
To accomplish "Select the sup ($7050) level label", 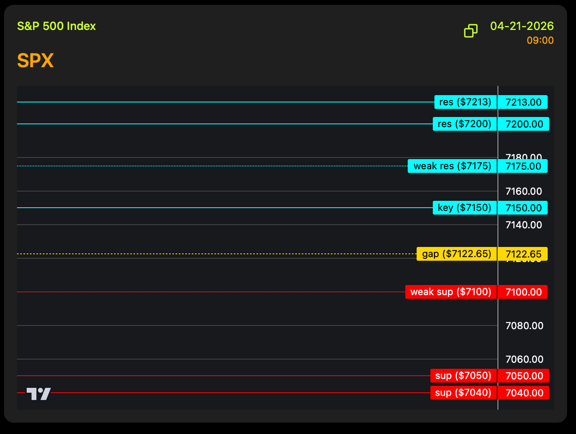I will pos(464,376).
